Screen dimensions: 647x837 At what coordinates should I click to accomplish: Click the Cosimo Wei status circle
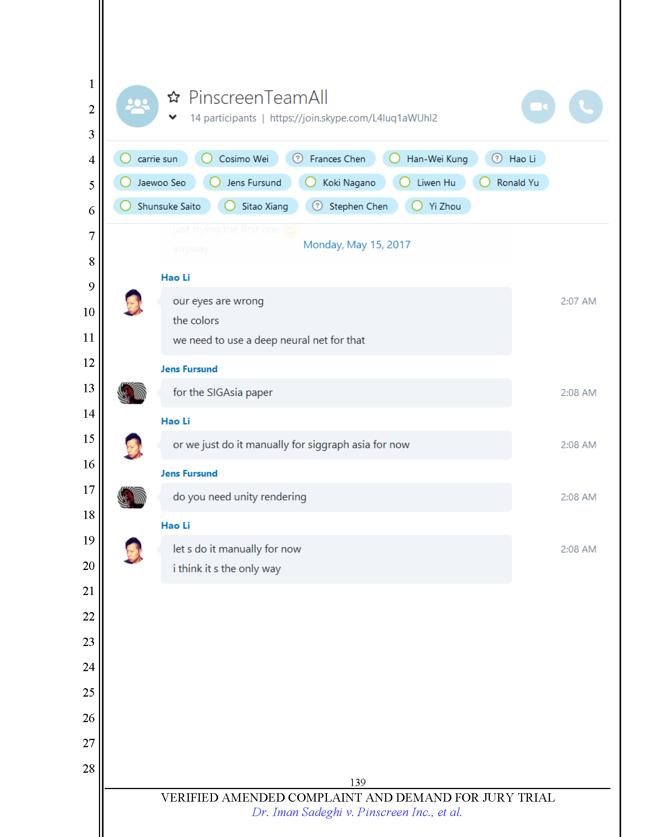(x=207, y=158)
